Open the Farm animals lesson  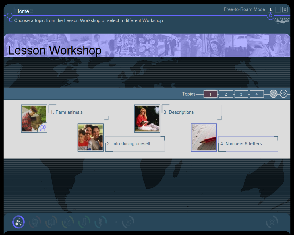[78, 112]
